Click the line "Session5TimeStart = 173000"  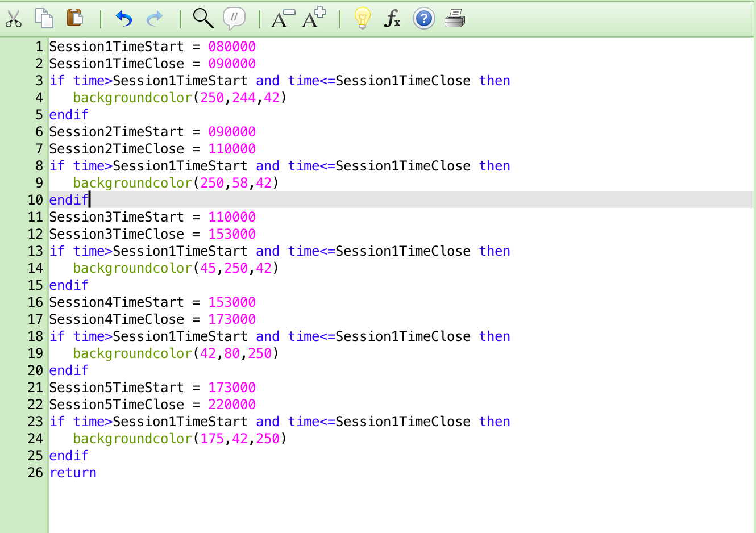point(152,388)
